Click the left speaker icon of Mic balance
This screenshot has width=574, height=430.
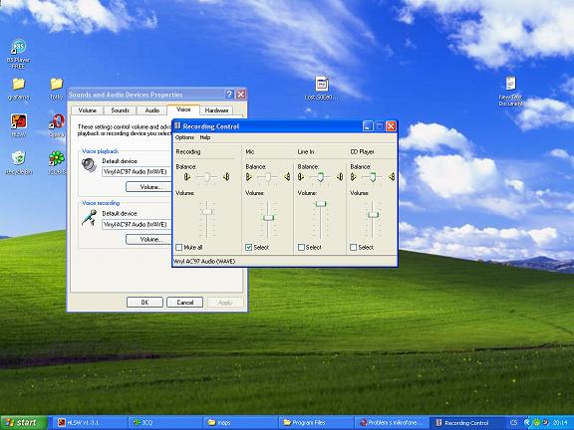point(249,177)
